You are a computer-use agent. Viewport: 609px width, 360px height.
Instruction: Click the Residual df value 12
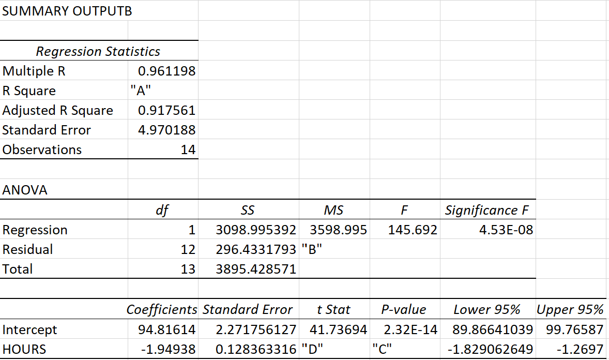tap(188, 250)
